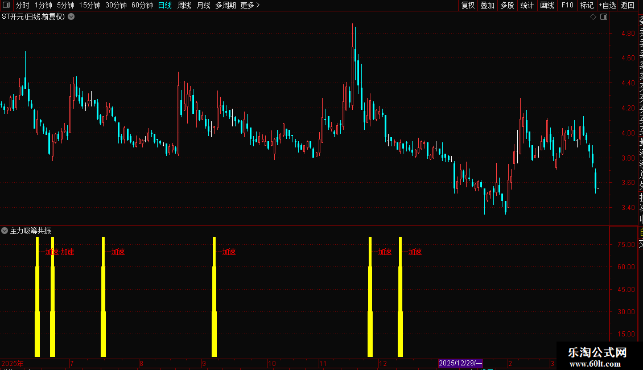Select the 5分钟 period
Viewport: 643px width, 370px height.
click(65, 5)
